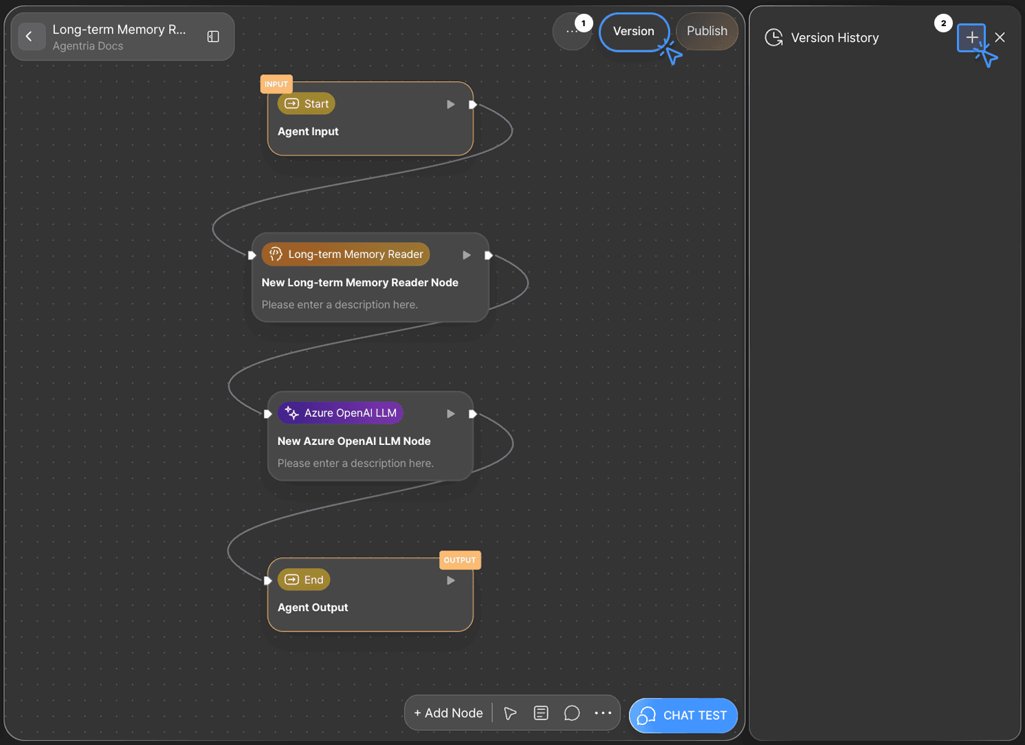Select the New Long-term Memory Reader Node title

pyautogui.click(x=360, y=283)
